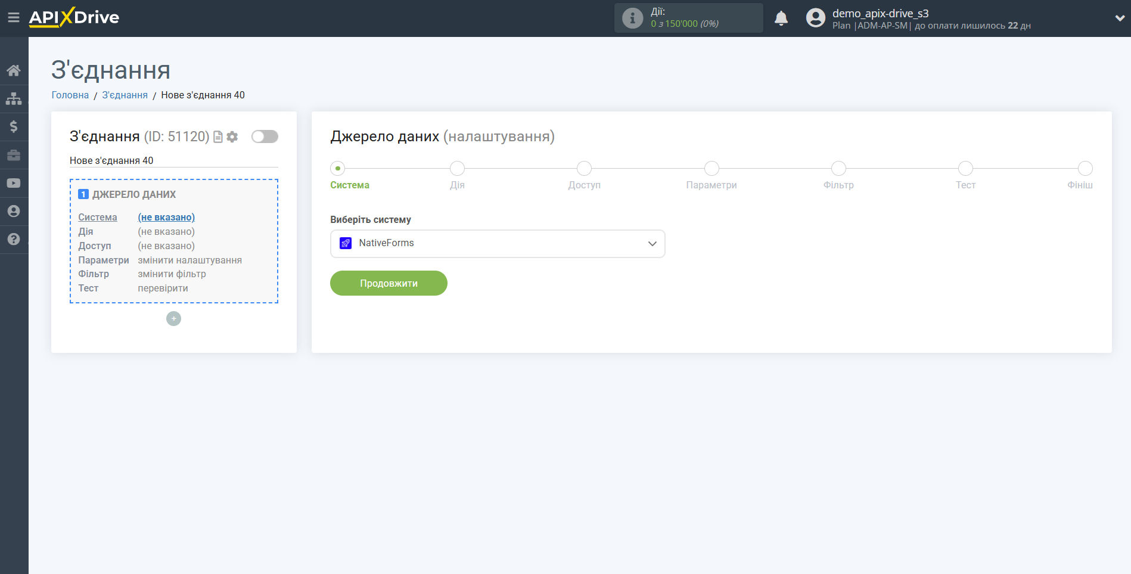Screen dimensions: 1131x574
Task: Go to Головна breadcrumb link
Action: point(70,95)
